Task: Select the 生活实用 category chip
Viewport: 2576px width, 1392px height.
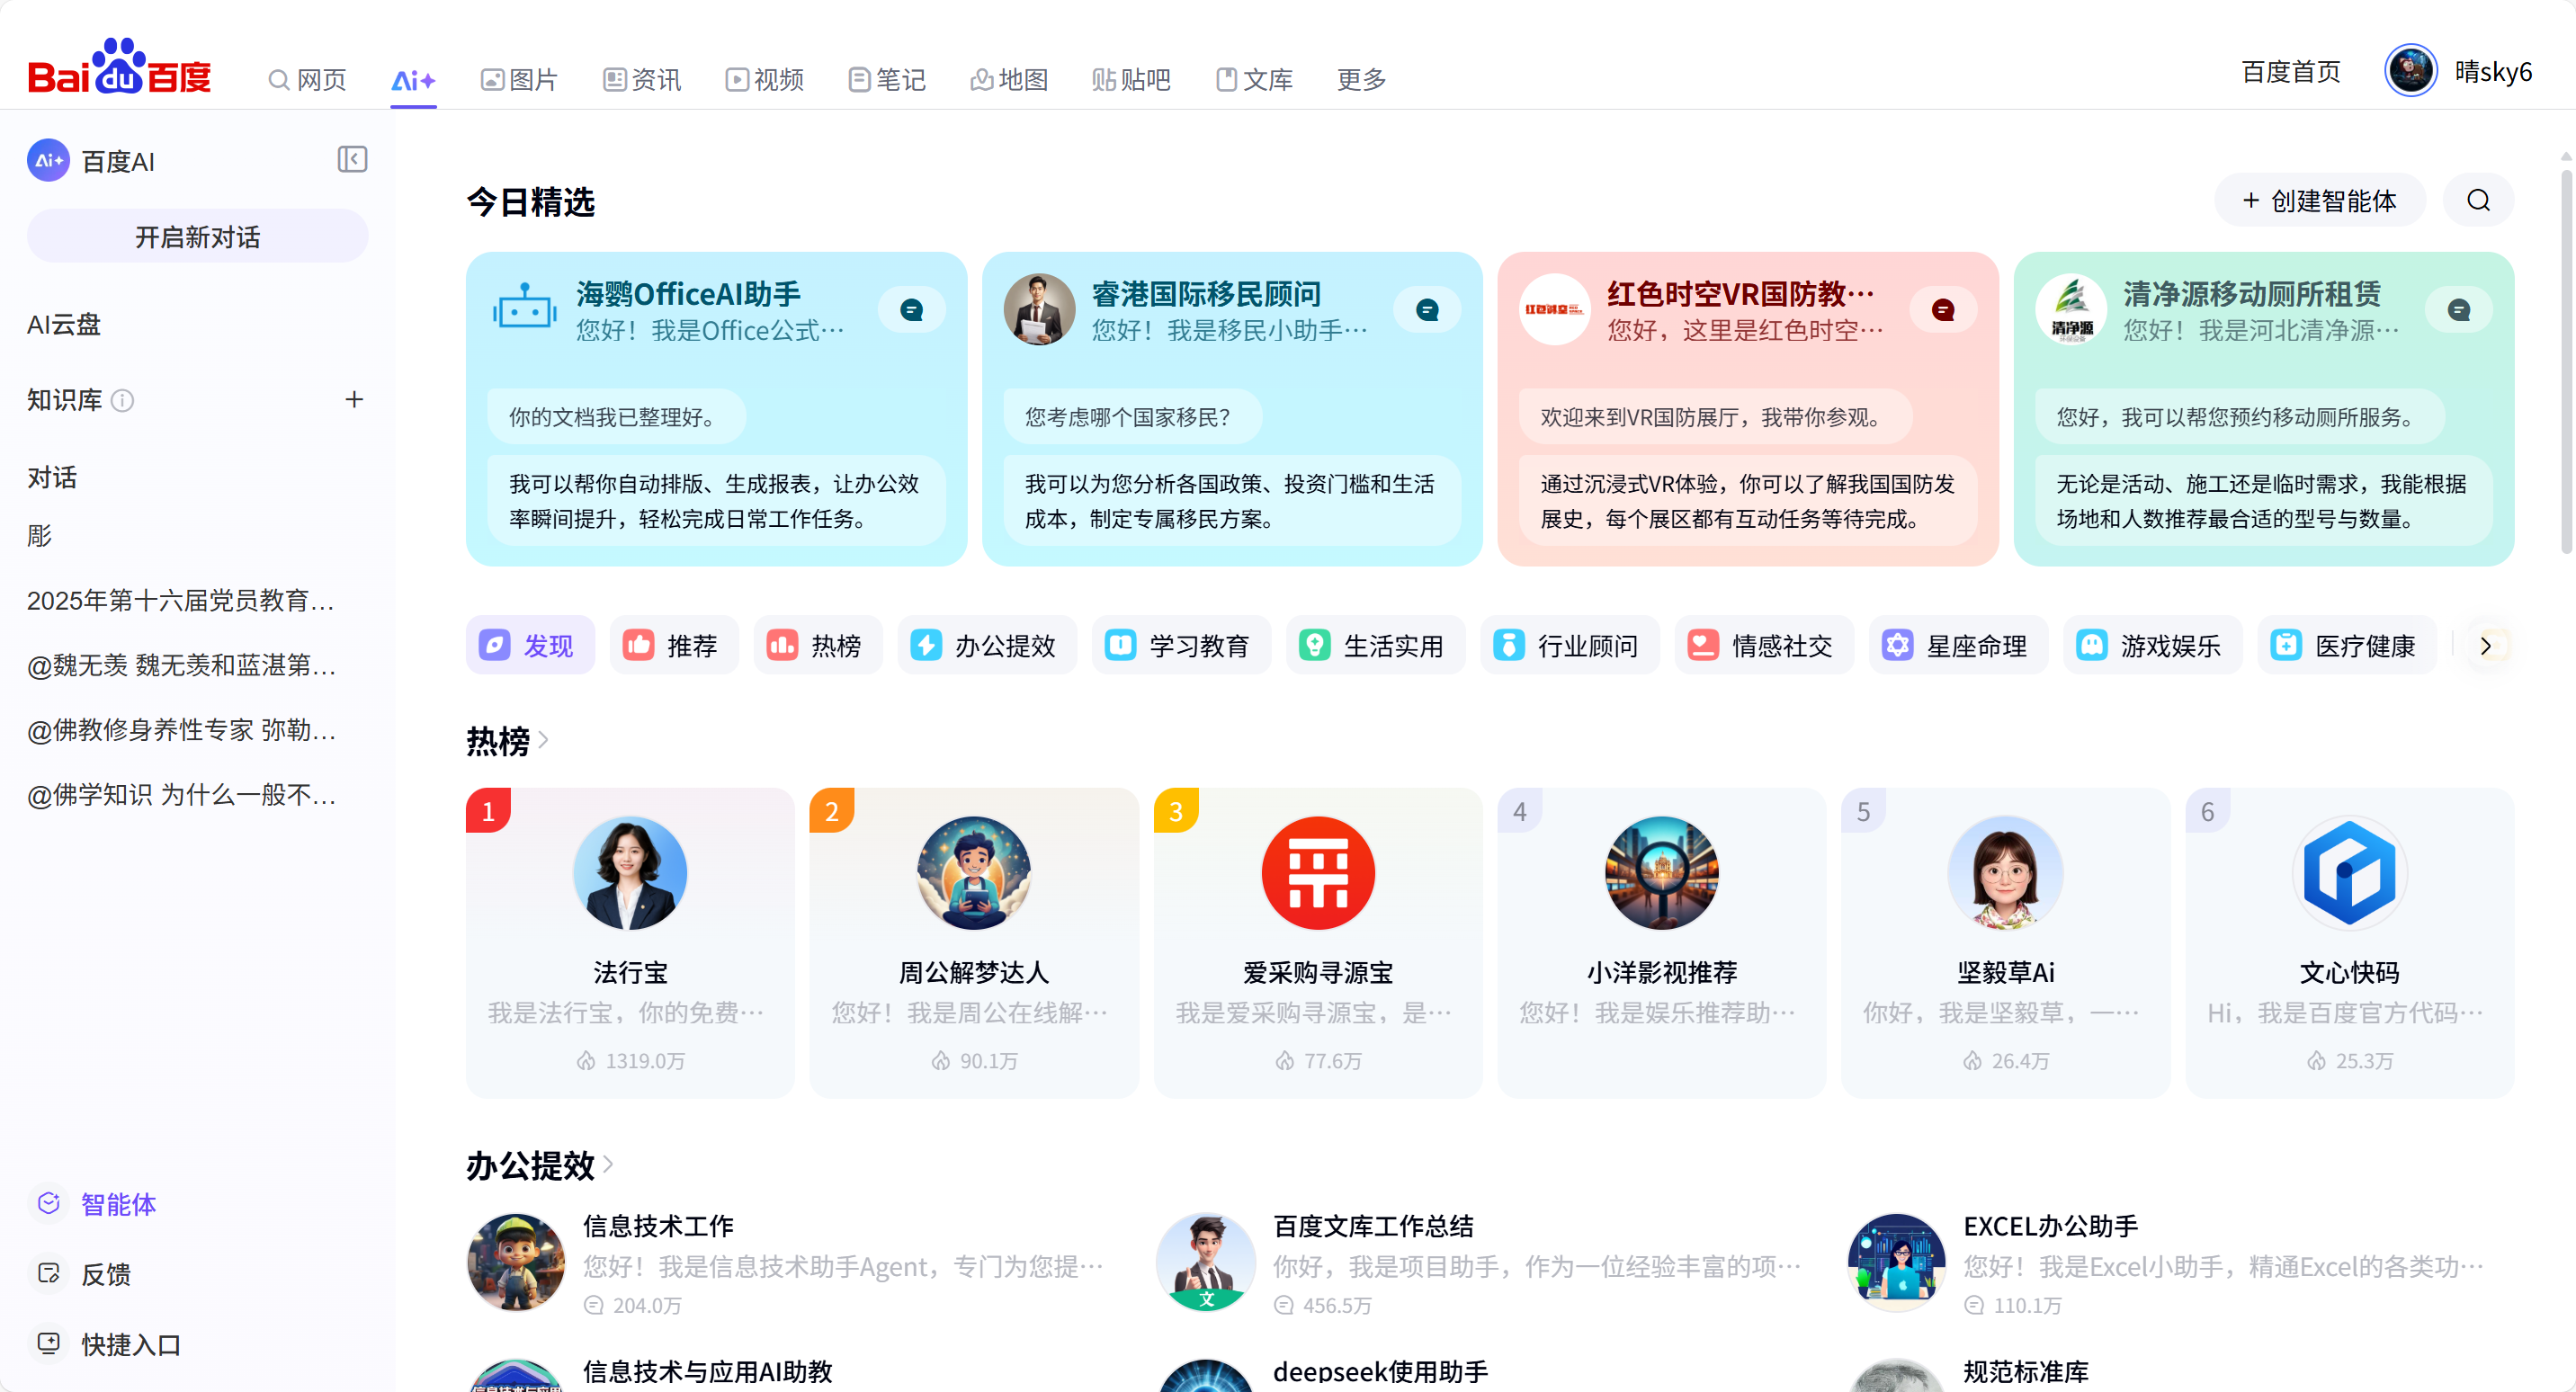Action: (1374, 645)
